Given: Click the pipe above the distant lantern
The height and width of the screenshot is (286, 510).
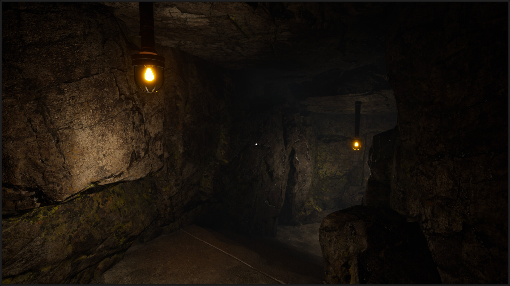Looking at the screenshot, I should click(x=358, y=119).
